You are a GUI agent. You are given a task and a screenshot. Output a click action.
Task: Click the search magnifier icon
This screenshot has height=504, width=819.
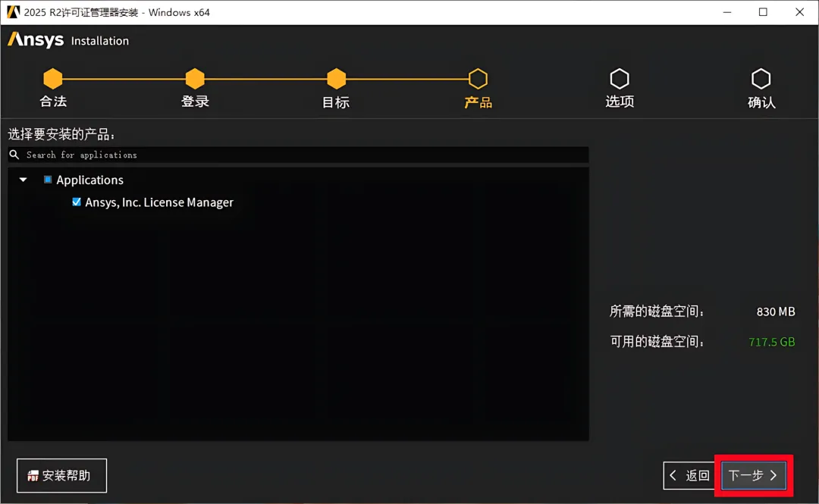(x=14, y=155)
